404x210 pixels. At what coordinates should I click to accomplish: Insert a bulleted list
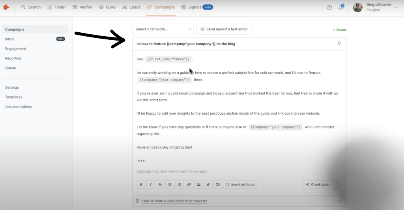pyautogui.click(x=170, y=184)
